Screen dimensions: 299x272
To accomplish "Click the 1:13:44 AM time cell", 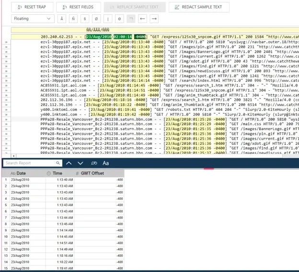I will 60,218.
